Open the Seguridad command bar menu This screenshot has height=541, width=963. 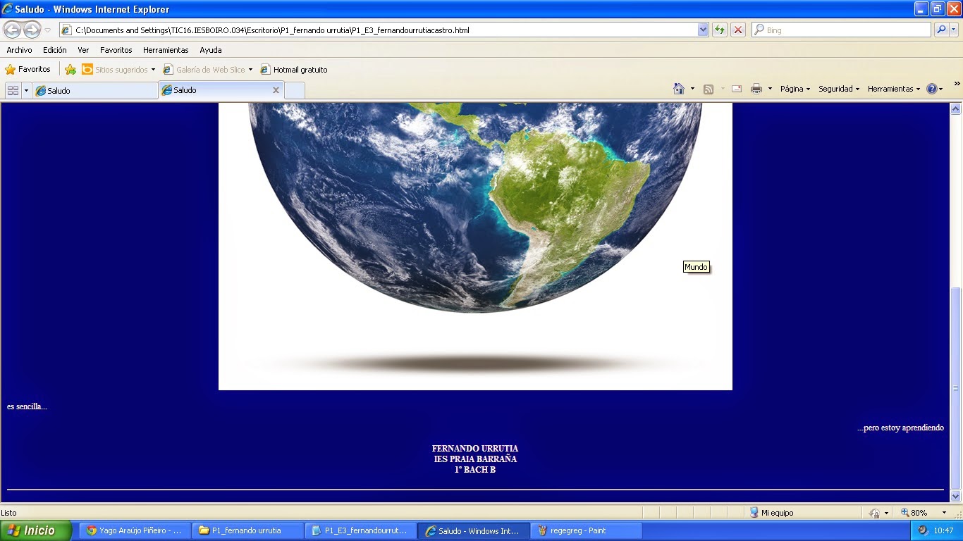[839, 89]
